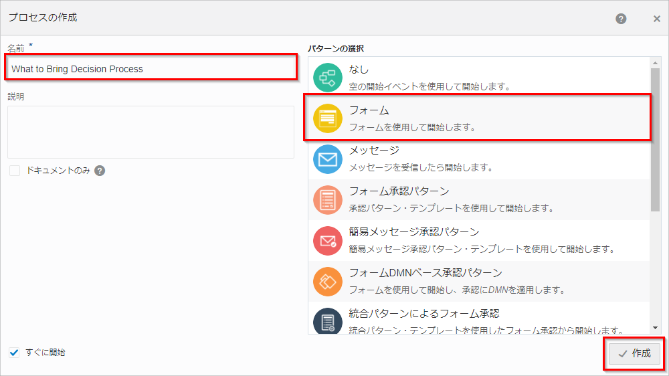
Task: Click help icon beside ドキュメントのみ
Action: (x=100, y=171)
